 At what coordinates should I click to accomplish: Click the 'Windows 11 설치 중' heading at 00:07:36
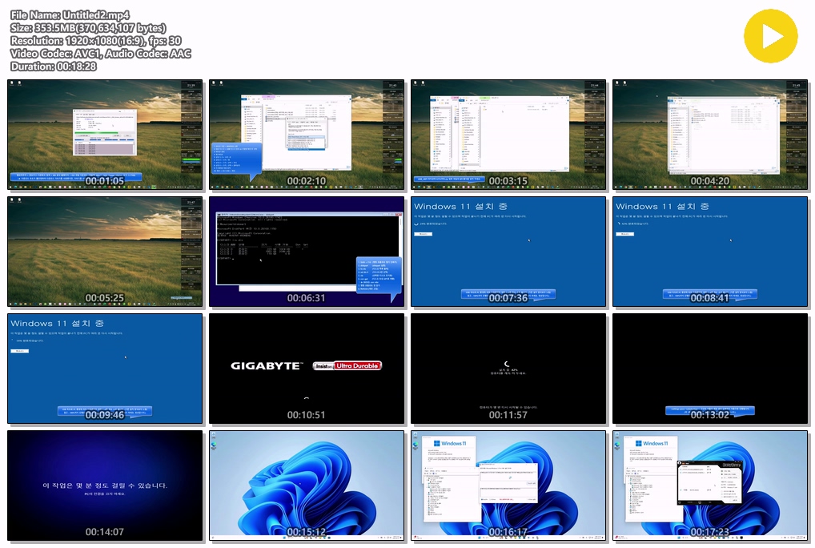pyautogui.click(x=460, y=207)
